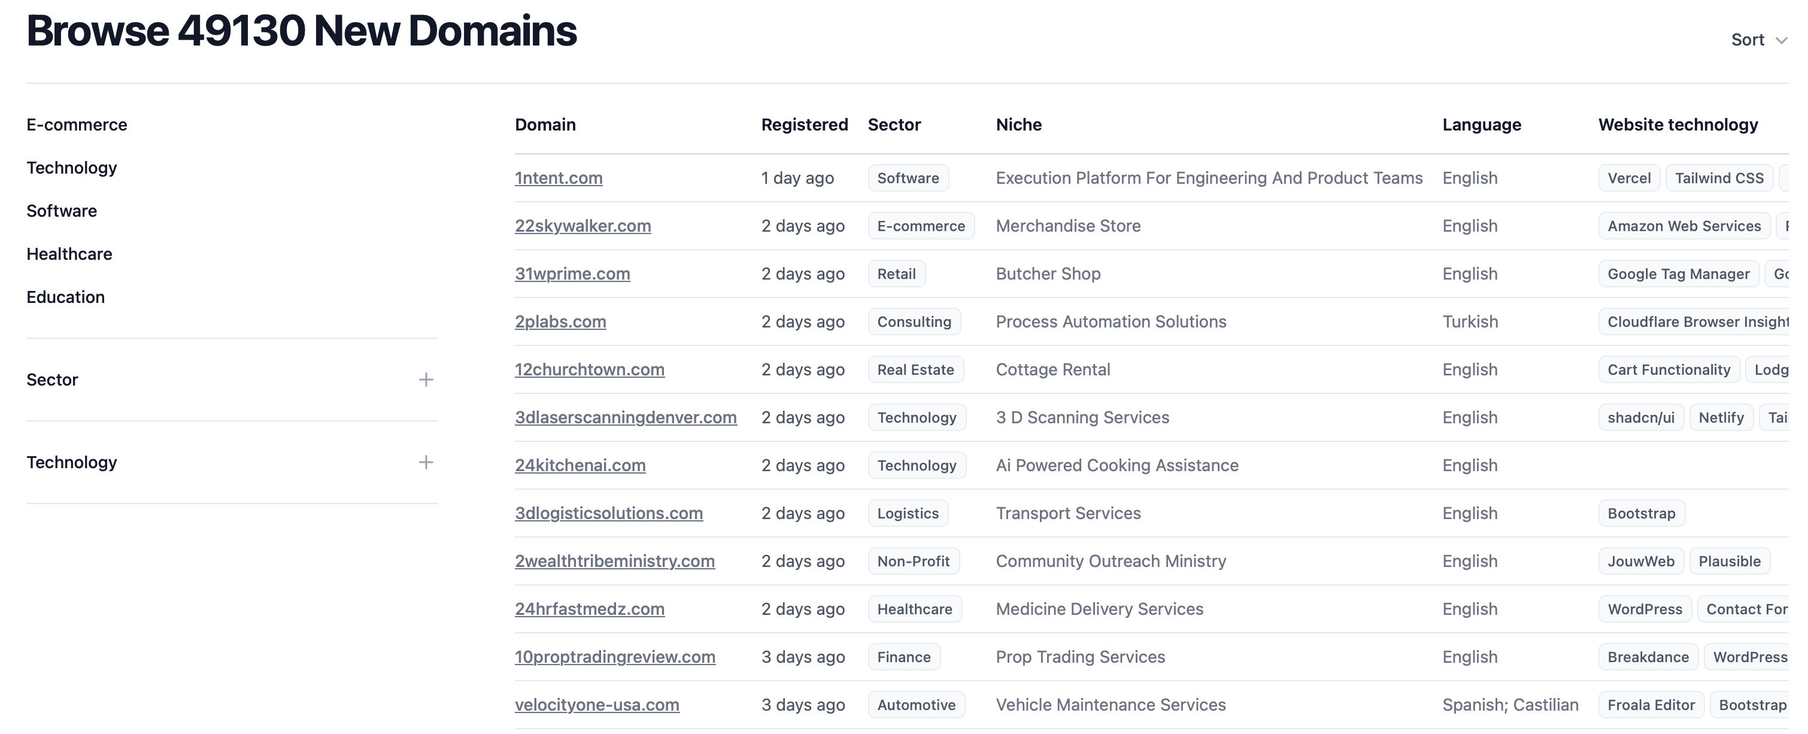Open the 1ntent.com domain listing
Image resolution: width=1808 pixels, height=734 pixels.
click(558, 178)
